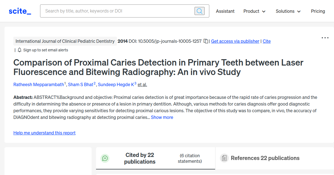Click Help me understand this report
Image resolution: width=334 pixels, height=175 pixels.
click(x=44, y=133)
